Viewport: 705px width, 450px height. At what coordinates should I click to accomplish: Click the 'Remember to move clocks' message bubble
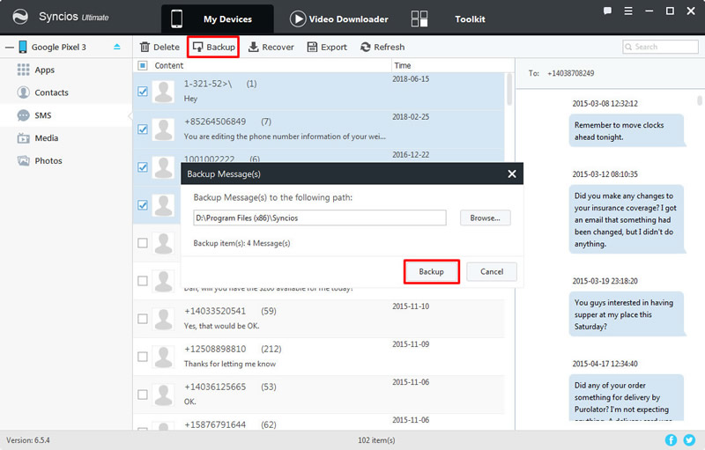click(x=627, y=130)
